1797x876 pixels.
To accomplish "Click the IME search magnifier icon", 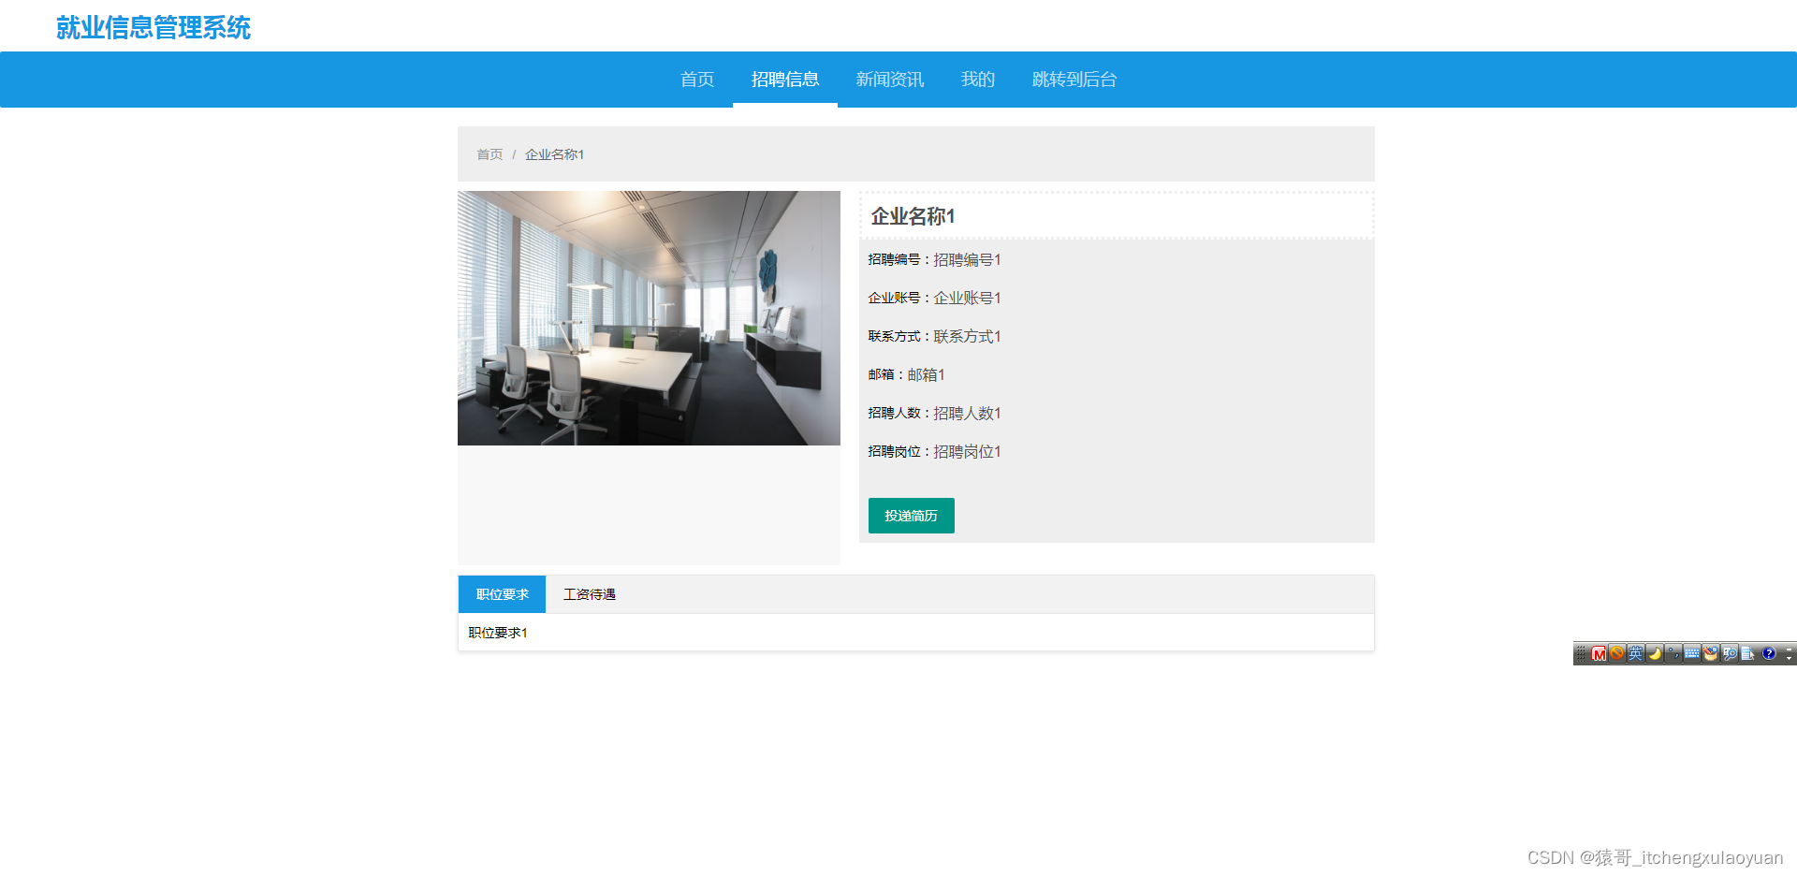I will [1730, 653].
